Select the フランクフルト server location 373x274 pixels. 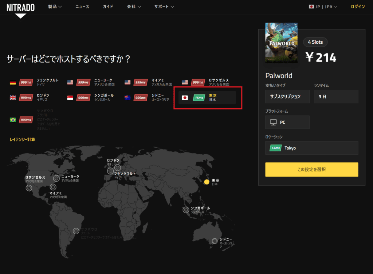coord(34,82)
